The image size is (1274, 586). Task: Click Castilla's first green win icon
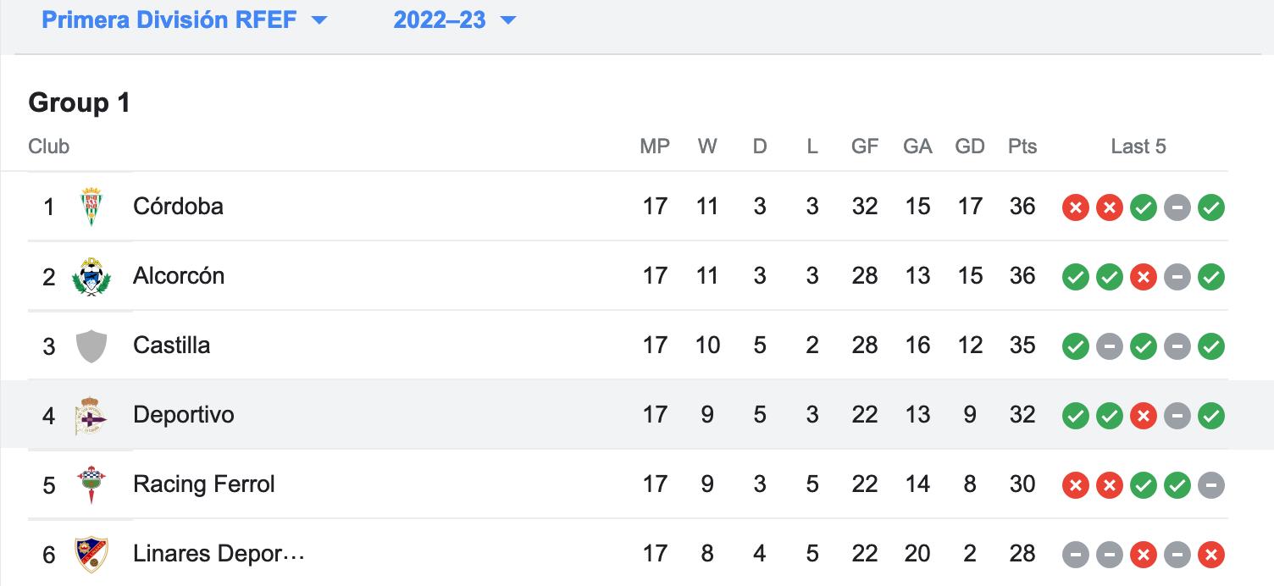1076,346
